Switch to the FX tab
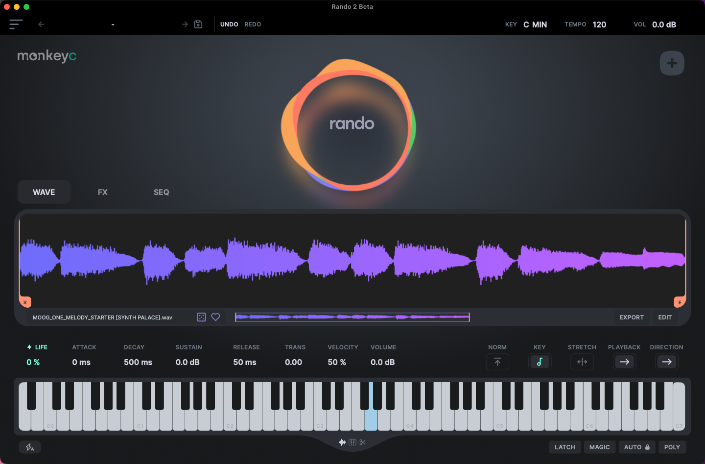Viewport: 705px width, 464px height. pyautogui.click(x=103, y=192)
